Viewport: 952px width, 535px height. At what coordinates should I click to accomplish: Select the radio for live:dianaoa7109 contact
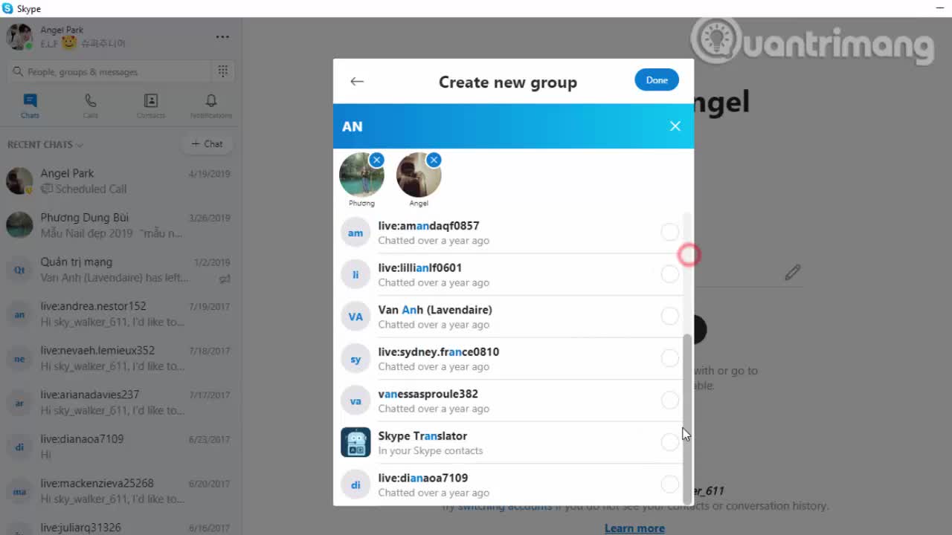coord(669,484)
